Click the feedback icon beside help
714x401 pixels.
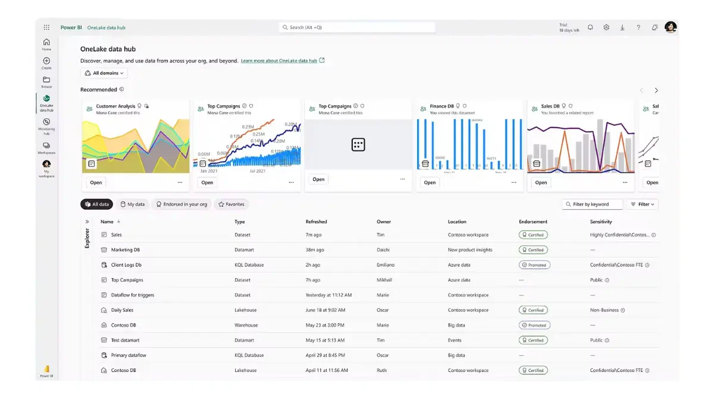[x=654, y=27]
